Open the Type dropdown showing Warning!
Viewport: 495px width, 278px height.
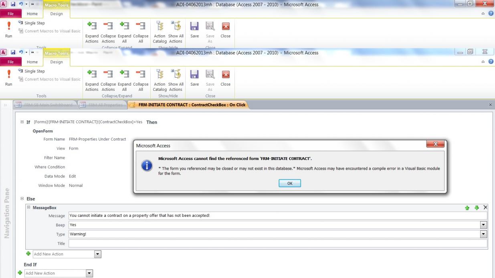pyautogui.click(x=483, y=234)
